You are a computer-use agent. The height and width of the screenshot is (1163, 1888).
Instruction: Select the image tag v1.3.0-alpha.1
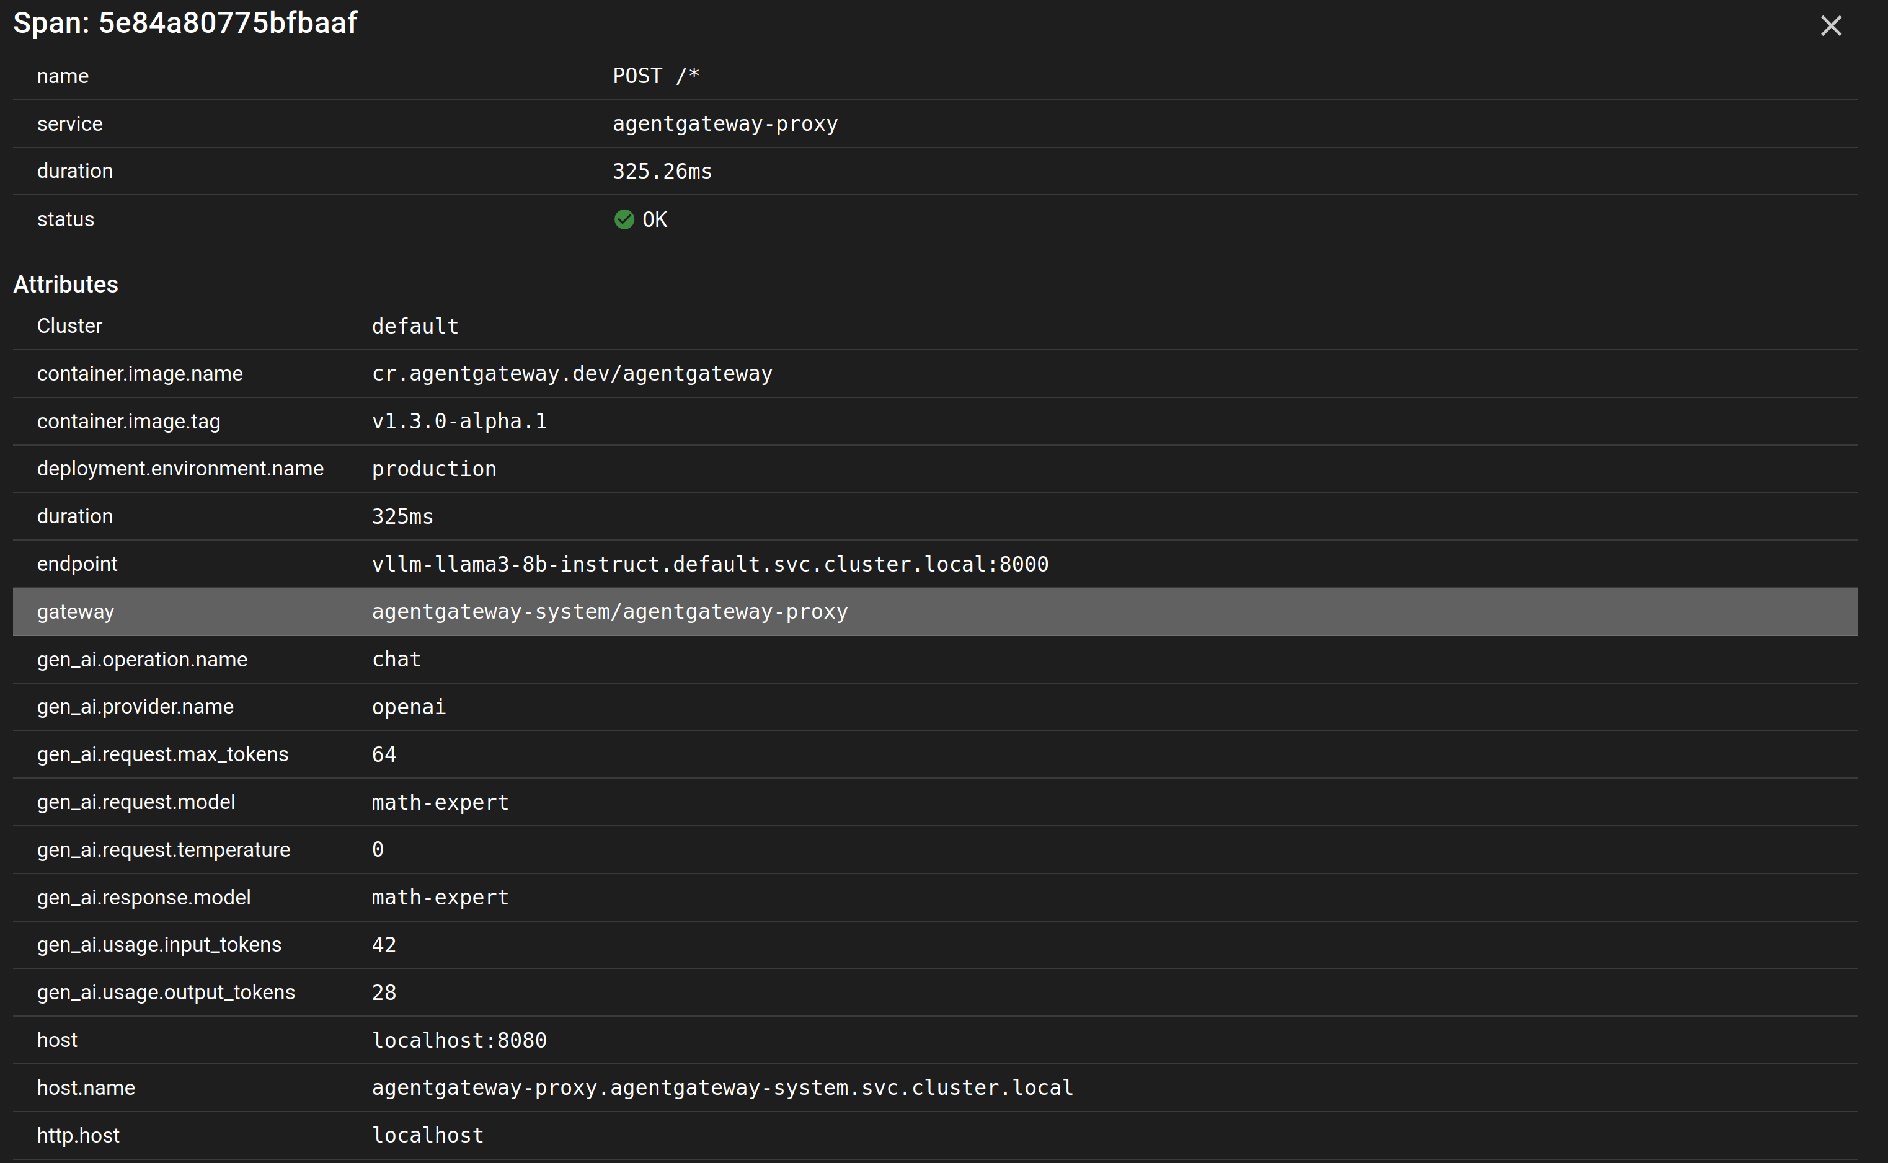point(459,422)
